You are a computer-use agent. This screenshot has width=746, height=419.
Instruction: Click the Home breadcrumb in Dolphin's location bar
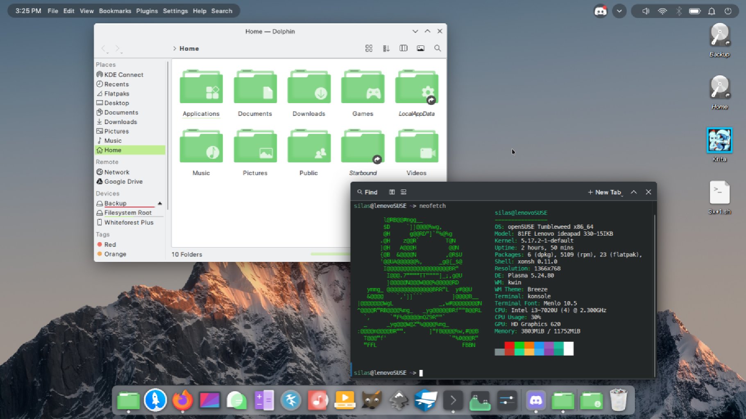tap(189, 48)
